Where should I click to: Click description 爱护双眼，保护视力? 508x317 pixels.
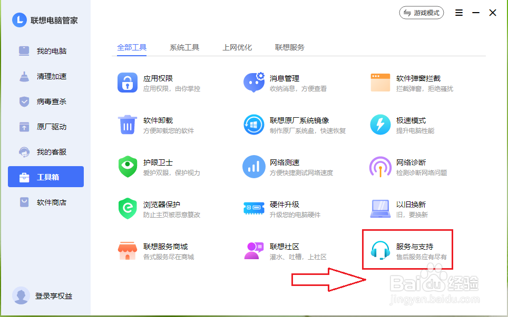pyautogui.click(x=172, y=173)
